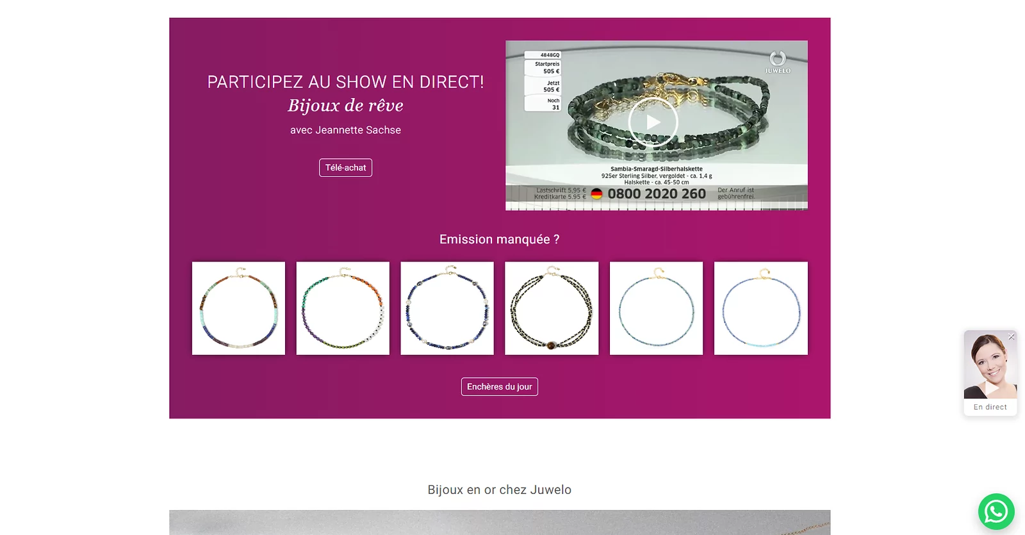Click the Enchères du jour button
This screenshot has height=535, width=1025.
(x=500, y=386)
